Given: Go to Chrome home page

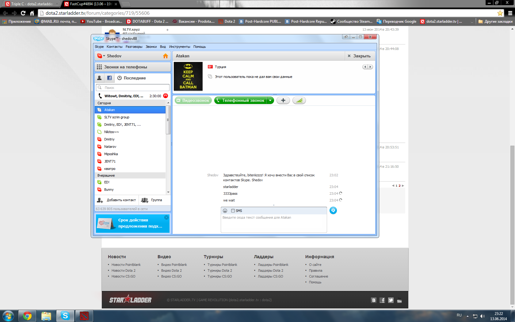Looking at the screenshot, I should coord(32,13).
